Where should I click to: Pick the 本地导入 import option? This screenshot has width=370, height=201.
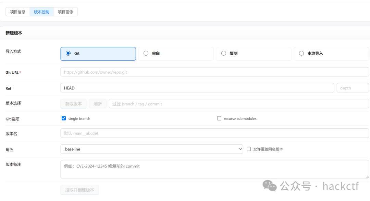331,54
